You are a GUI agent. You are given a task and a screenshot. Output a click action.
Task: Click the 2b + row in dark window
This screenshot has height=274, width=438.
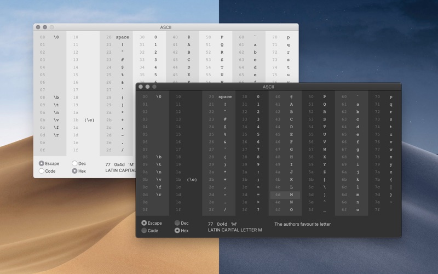pos(218,180)
